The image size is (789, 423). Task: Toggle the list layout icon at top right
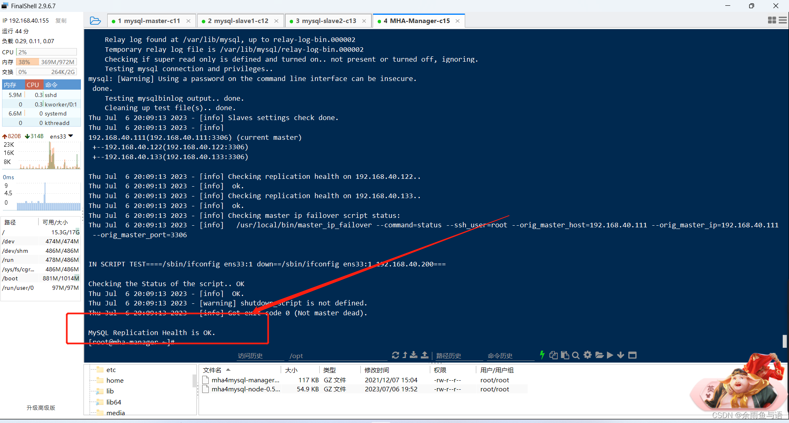click(x=782, y=20)
